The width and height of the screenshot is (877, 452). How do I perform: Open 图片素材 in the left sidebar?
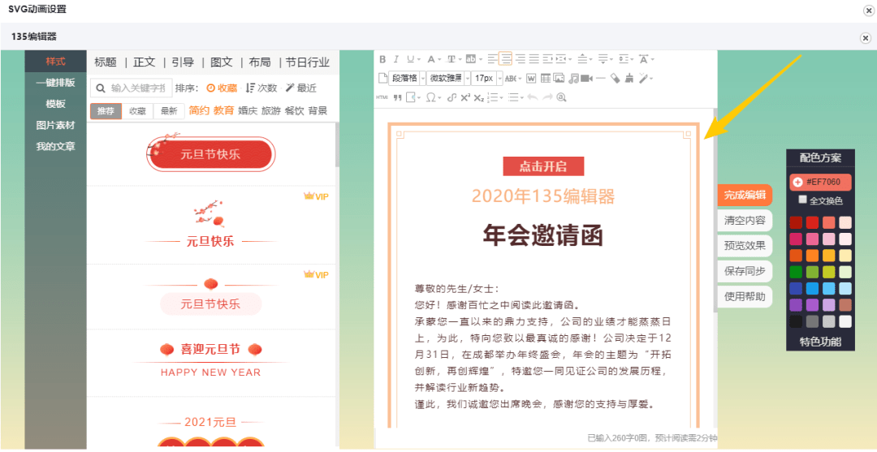point(55,125)
